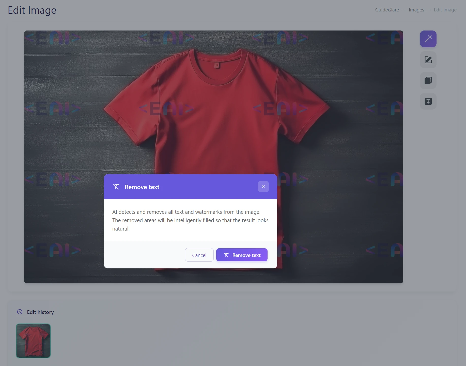Open the red t-shirt history thumbnail
The width and height of the screenshot is (466, 366).
pyautogui.click(x=33, y=341)
